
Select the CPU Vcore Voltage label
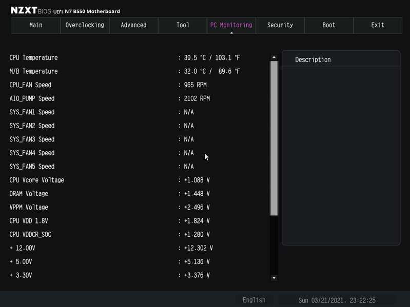pyautogui.click(x=36, y=180)
